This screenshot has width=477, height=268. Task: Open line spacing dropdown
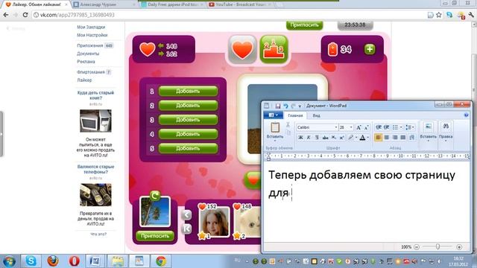tap(410, 127)
